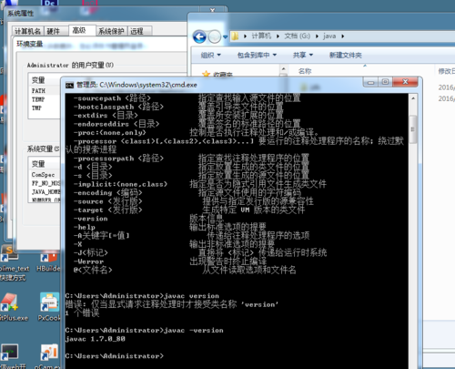The width and height of the screenshot is (455, 369).
Task: Switch to the 计算机名 tab
Action: pyautogui.click(x=27, y=31)
